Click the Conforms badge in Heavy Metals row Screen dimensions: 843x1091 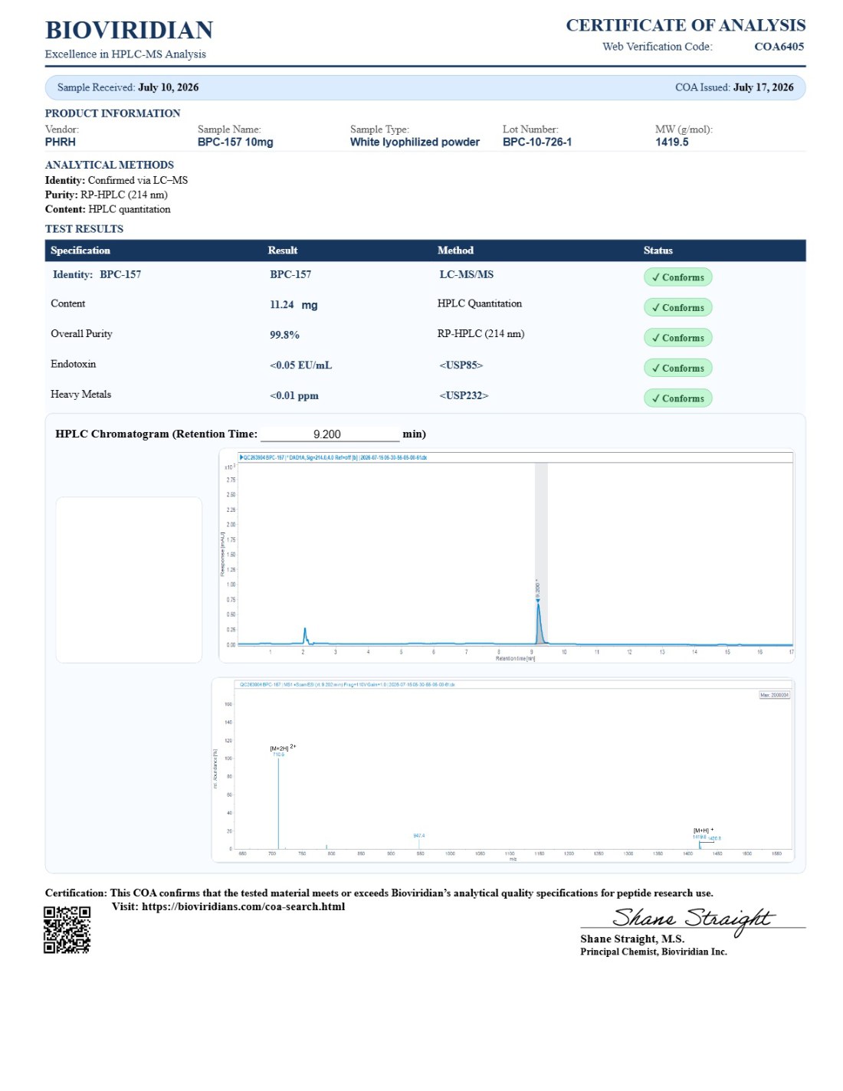[678, 398]
